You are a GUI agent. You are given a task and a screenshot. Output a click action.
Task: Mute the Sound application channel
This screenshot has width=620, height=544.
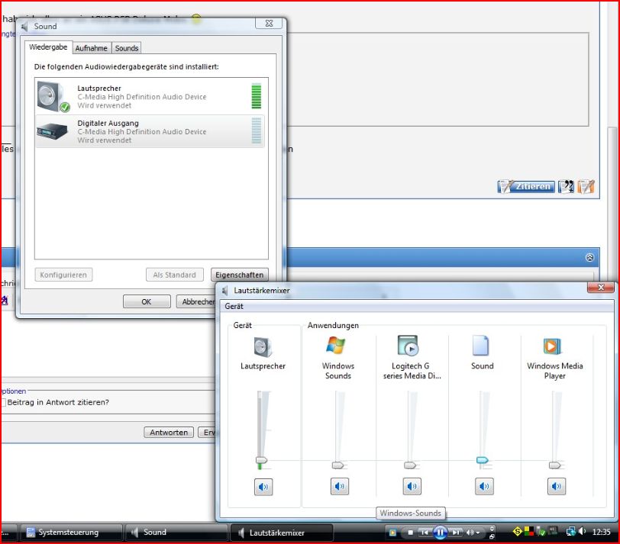pyautogui.click(x=484, y=486)
